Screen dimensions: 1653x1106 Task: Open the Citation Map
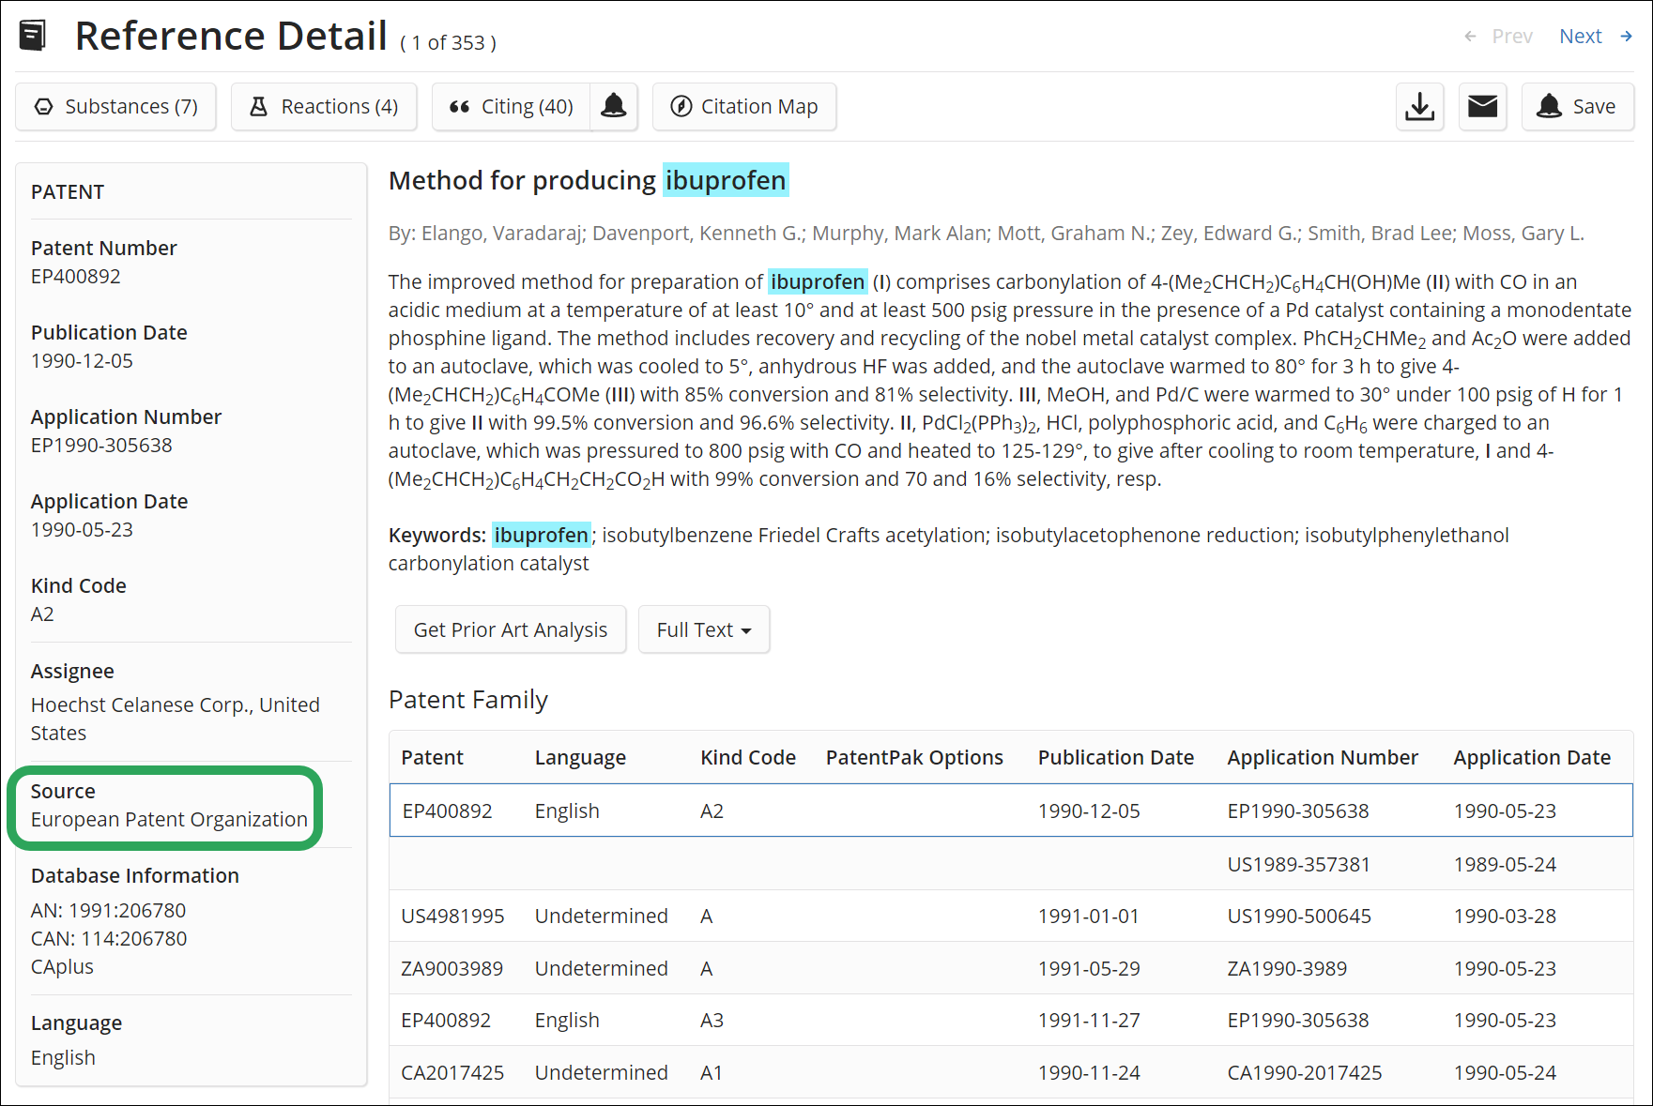[744, 106]
